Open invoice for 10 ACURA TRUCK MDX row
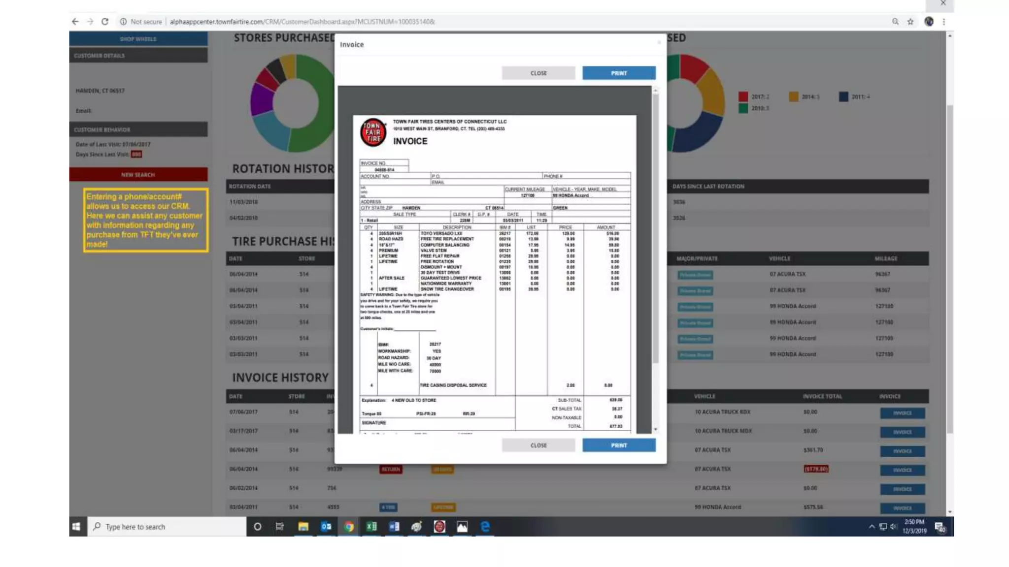The image size is (1009, 567). [902, 432]
